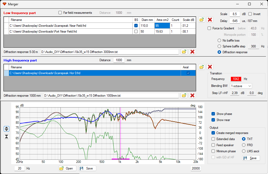Click the Merger app logo icon

tap(5, 4)
